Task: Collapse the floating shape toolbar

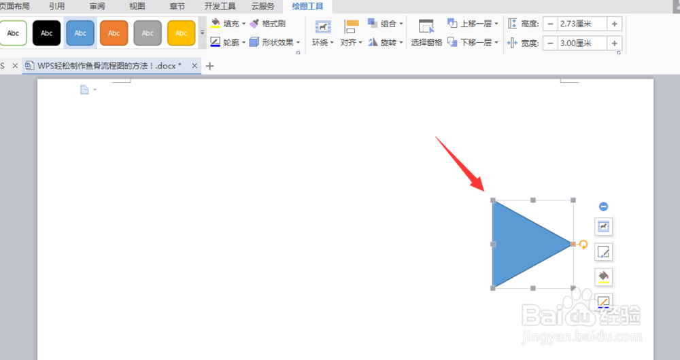Action: coord(603,206)
